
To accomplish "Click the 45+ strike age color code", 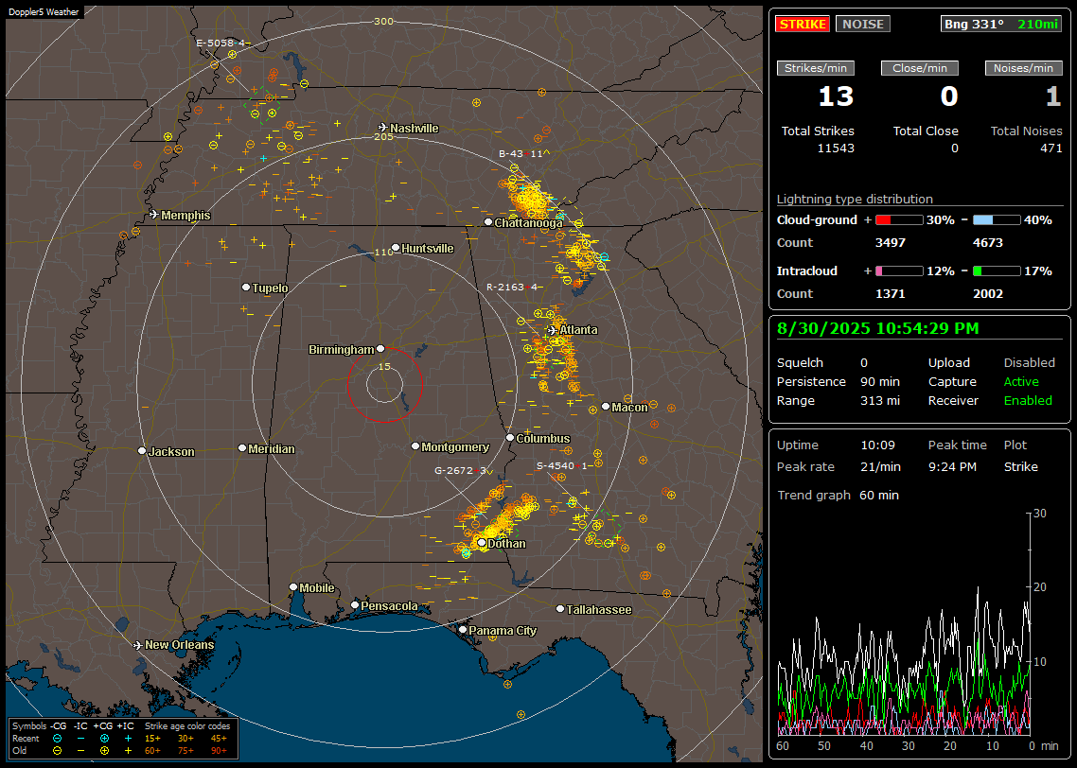I will point(219,739).
